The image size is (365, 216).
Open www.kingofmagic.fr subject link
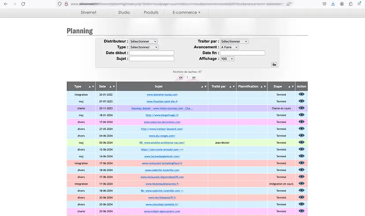(162, 115)
